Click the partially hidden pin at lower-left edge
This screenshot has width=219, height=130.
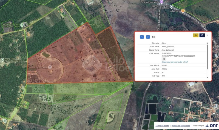(x=5, y=121)
